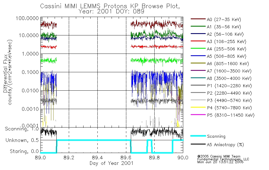
Task: Click the @2005 Cassini MIMI Team credit
Action: [x=219, y=156]
